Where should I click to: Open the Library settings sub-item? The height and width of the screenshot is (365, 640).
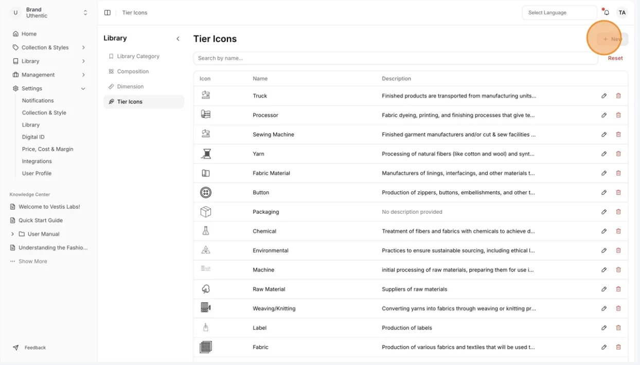31,125
